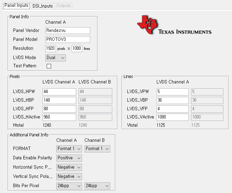Expand the Vertical Sync Polarity dropdown
The height and width of the screenshot is (193, 232).
coord(69,177)
